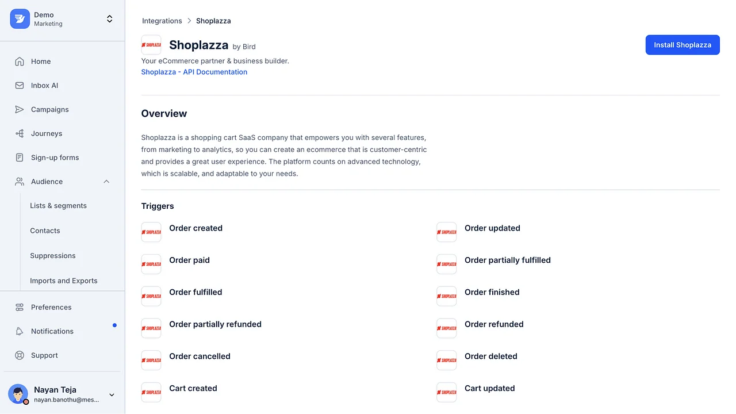Select Lists & segments under Audience
The image size is (736, 414).
(58, 205)
